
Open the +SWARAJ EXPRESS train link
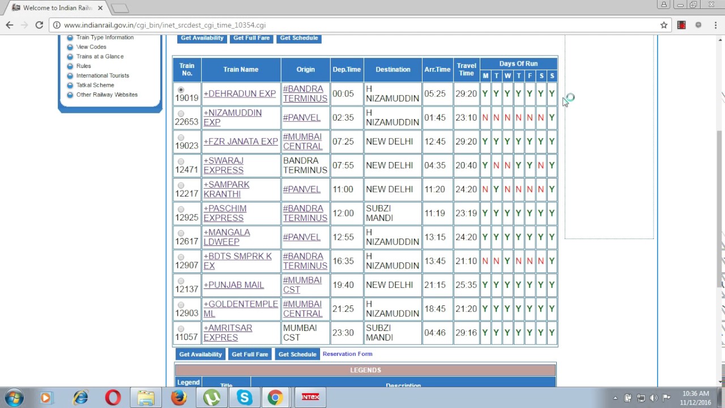224,165
